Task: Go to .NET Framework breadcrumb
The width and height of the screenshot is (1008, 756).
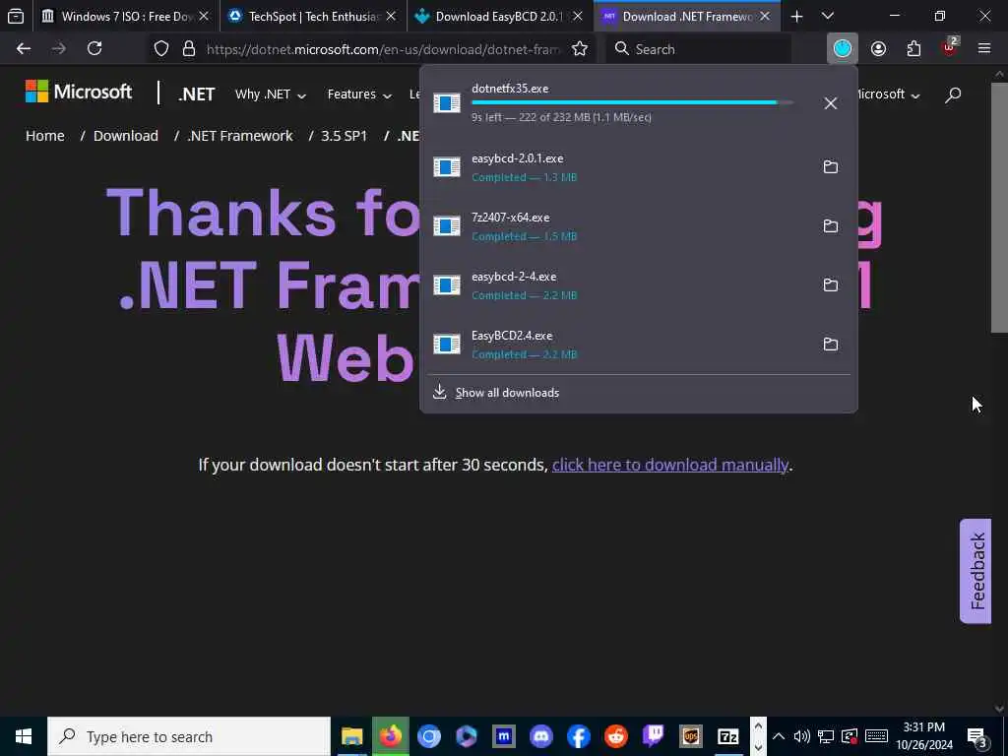Action: (x=240, y=136)
